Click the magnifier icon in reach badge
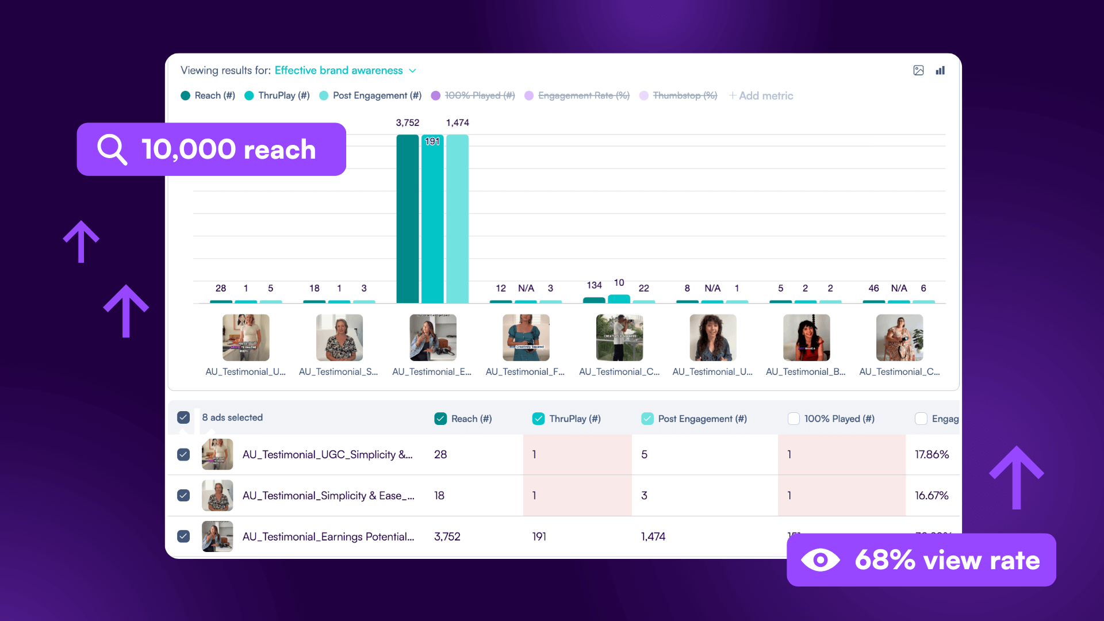This screenshot has height=621, width=1104. [112, 149]
